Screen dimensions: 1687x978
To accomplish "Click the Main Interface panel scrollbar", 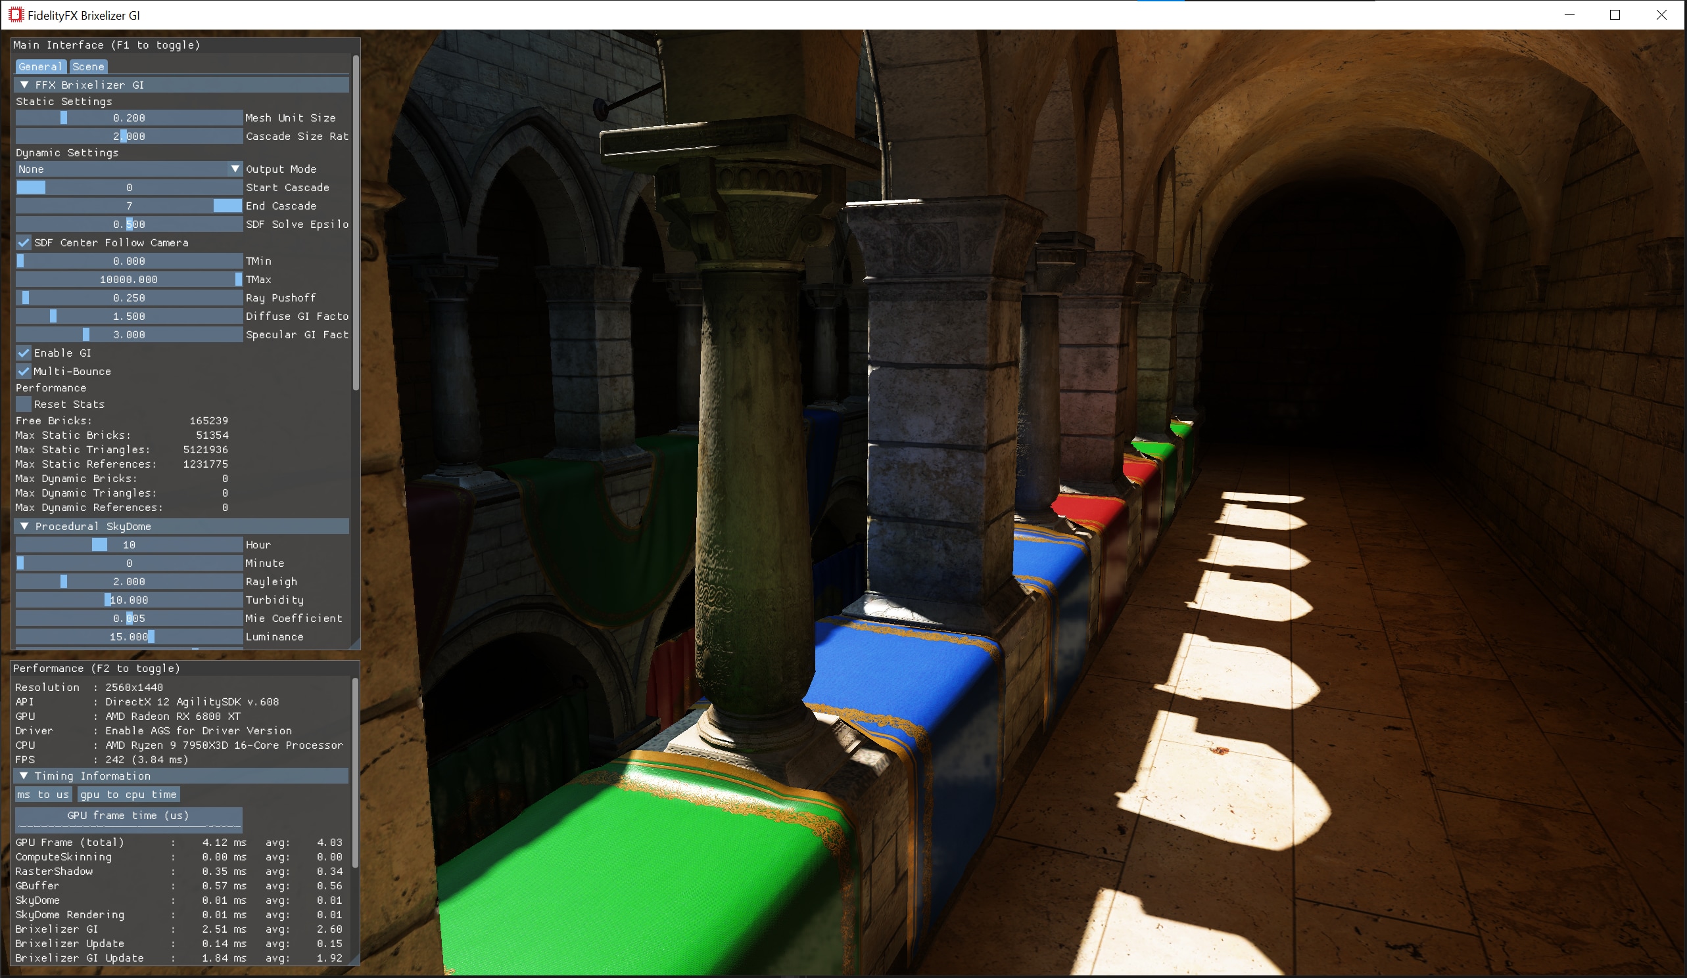I will pyautogui.click(x=356, y=224).
